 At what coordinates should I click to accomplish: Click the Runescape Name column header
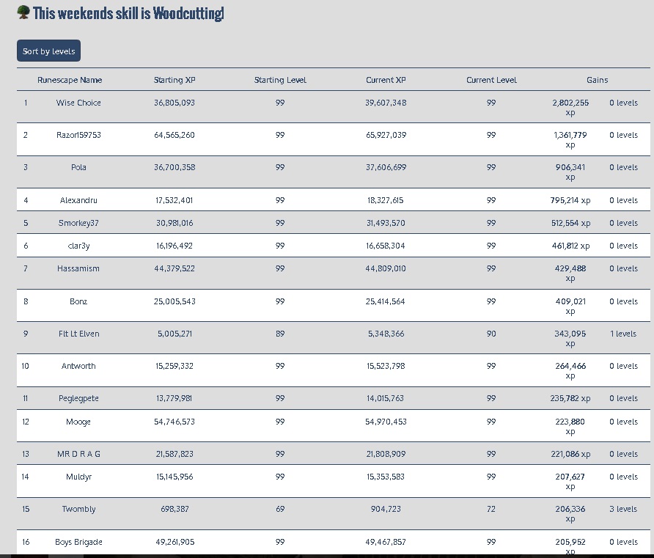point(70,80)
